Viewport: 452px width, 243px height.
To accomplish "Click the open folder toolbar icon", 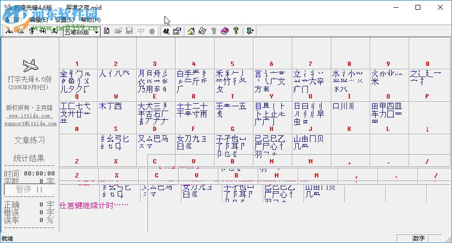I will [118, 31].
